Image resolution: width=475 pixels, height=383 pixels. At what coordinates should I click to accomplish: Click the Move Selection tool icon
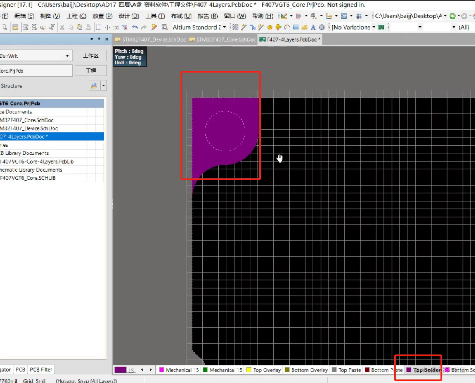click(107, 28)
